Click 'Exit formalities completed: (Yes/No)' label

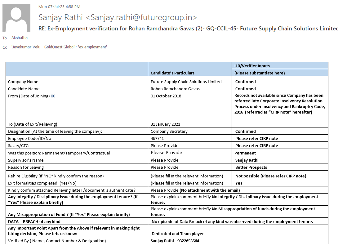pyautogui.click(x=42, y=183)
